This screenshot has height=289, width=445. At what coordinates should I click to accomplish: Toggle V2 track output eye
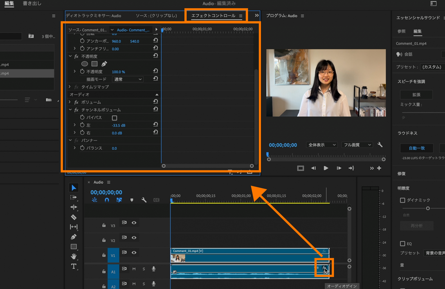(x=134, y=237)
